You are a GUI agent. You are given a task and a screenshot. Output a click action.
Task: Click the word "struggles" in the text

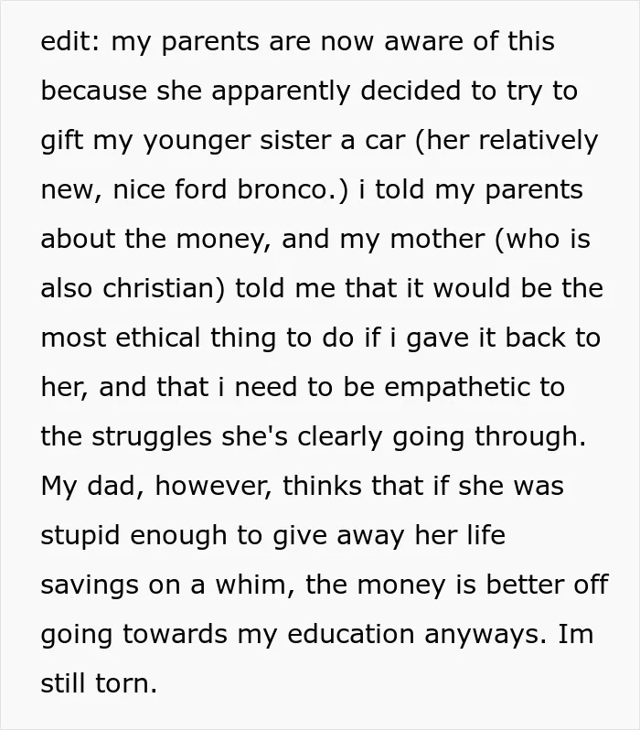click(152, 438)
